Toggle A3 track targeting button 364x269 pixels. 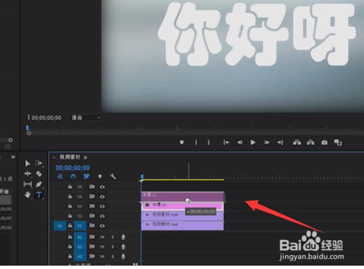[80, 256]
